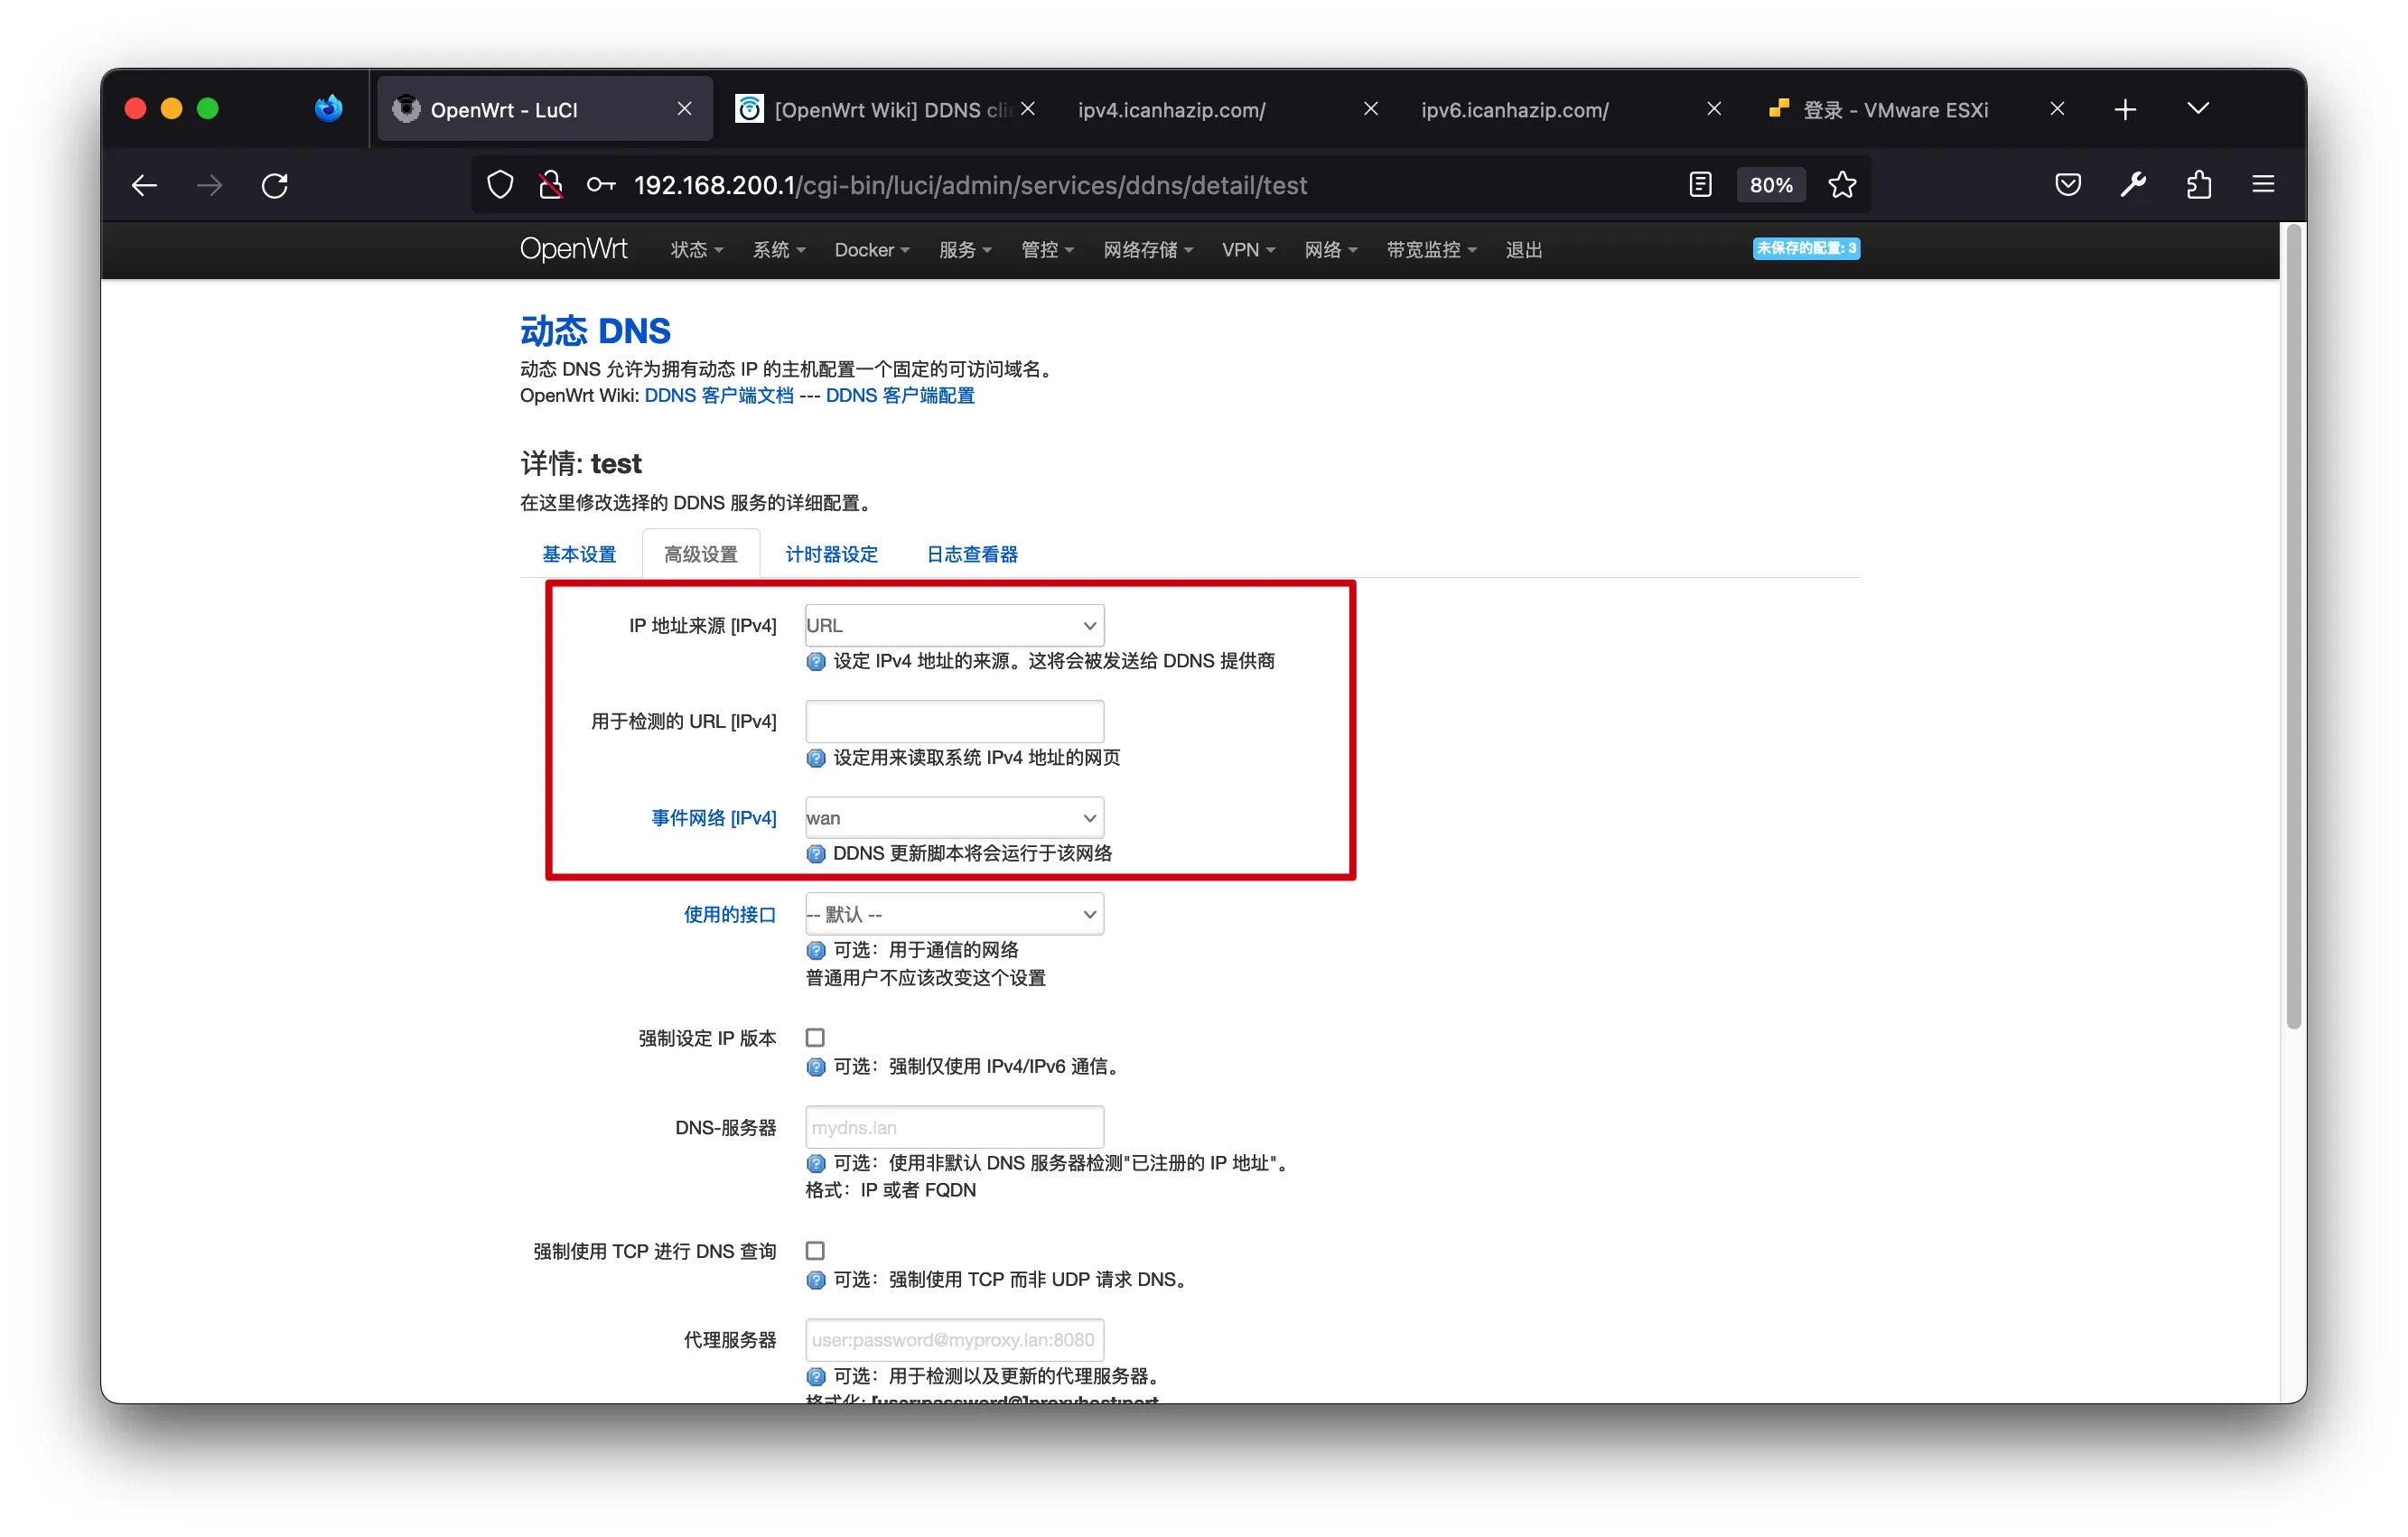The width and height of the screenshot is (2408, 1537).
Task: Click help icon beside 强制仅使用 IPv4/IPv6 hint
Action: (x=815, y=1067)
